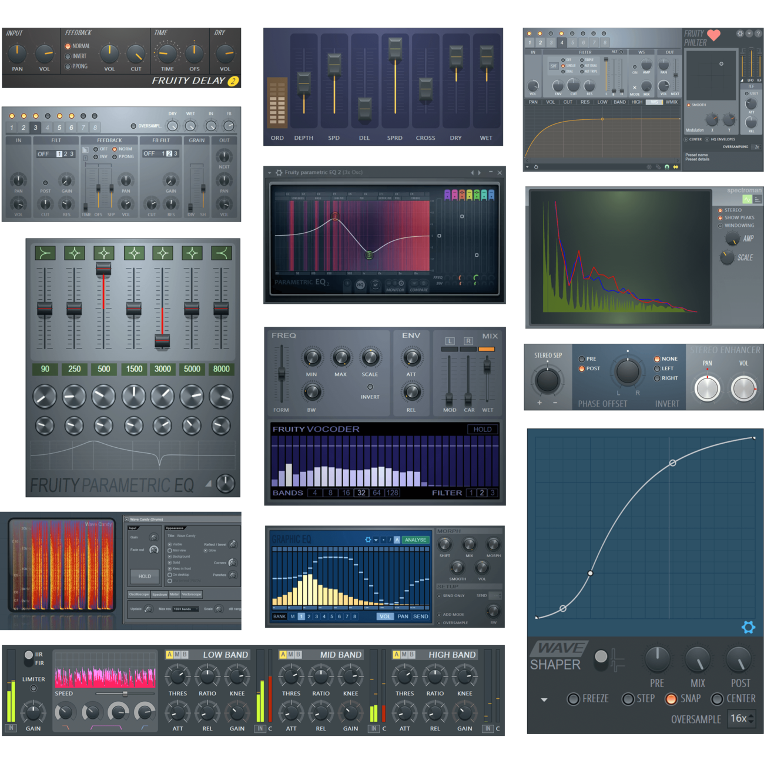
Task: Select the P.PONG feedback mode in Fruity Delay
Action: 68,67
